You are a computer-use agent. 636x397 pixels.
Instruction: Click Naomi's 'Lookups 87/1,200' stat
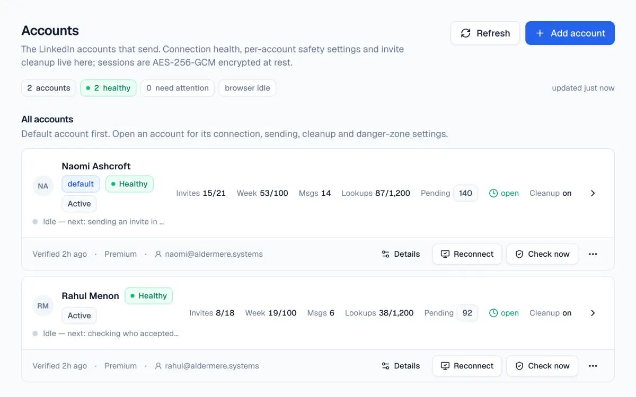click(376, 193)
